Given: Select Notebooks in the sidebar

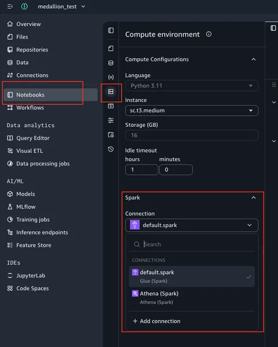Looking at the screenshot, I should [50, 95].
